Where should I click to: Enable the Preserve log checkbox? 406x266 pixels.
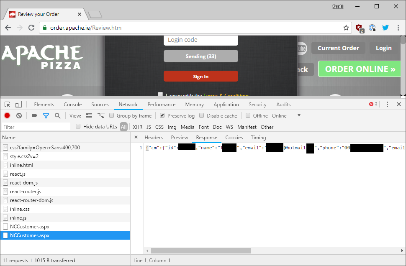(x=162, y=115)
